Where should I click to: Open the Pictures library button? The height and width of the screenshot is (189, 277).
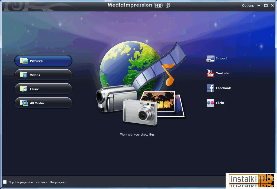click(x=43, y=61)
